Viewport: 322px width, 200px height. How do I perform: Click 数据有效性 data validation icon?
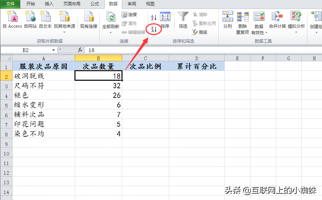(259, 16)
